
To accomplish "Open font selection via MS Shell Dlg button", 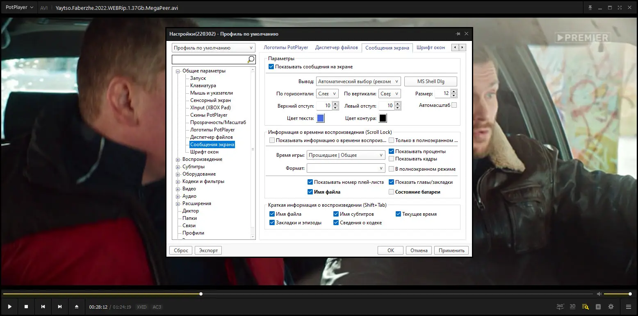I will 431,81.
